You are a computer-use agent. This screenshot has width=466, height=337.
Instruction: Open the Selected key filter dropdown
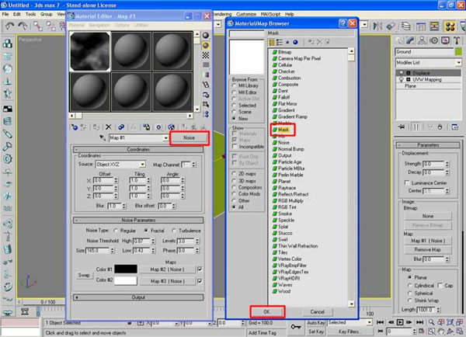tap(370, 322)
